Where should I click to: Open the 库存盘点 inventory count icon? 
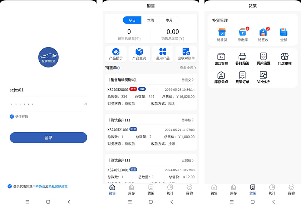[x=221, y=77]
